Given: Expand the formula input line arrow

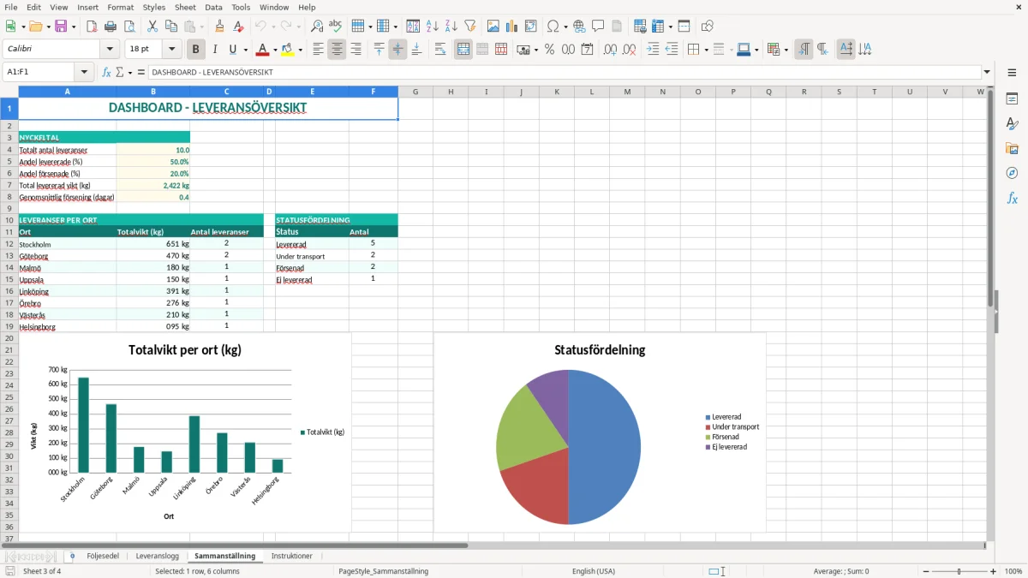Looking at the screenshot, I should [987, 72].
